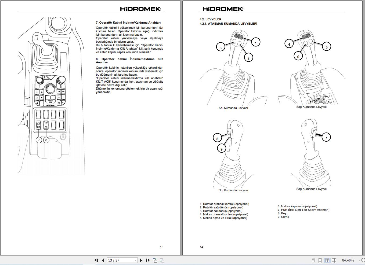The image size is (365, 265).
Task: Click upper 'Sol Kumanda Levyesi' caption
Action: [233, 108]
